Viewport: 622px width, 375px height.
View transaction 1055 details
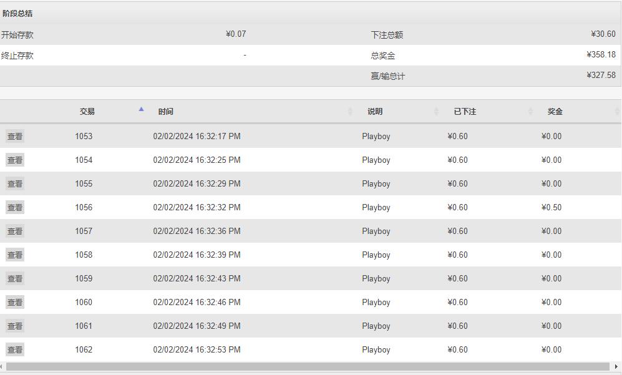point(15,183)
